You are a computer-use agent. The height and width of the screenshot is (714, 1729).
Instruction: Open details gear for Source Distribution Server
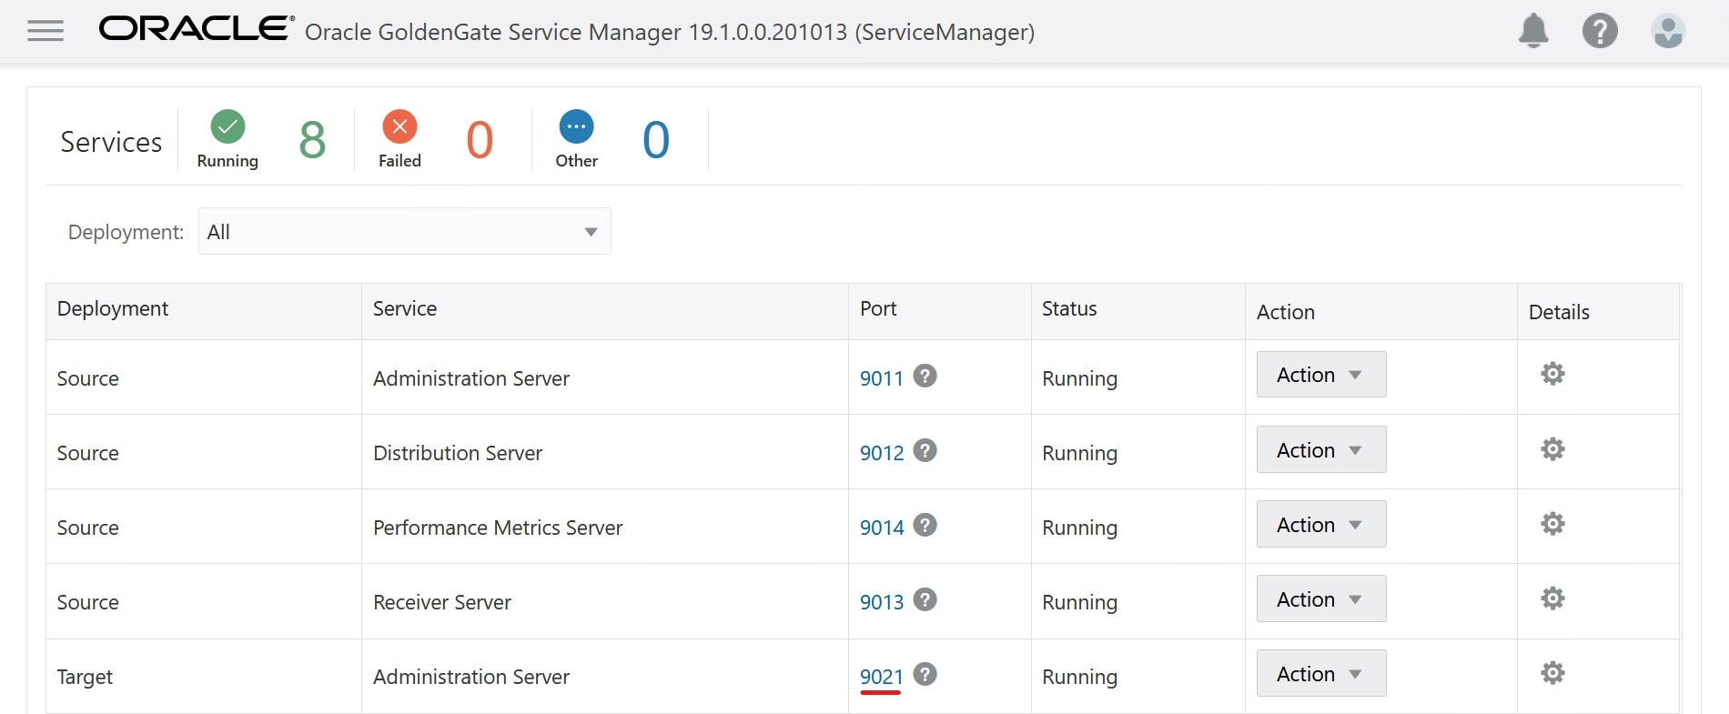coord(1552,449)
